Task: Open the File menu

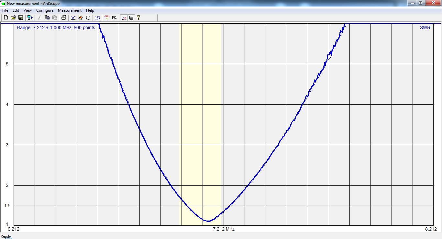Action: [x=5, y=10]
